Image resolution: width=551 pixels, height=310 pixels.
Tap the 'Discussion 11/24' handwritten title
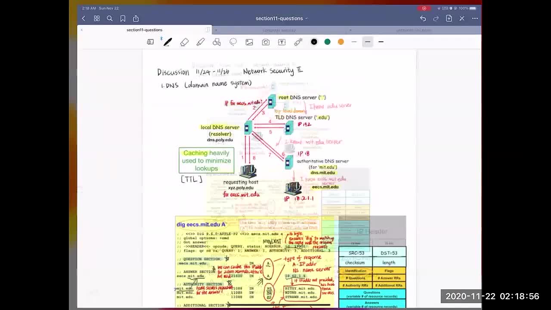coord(193,72)
